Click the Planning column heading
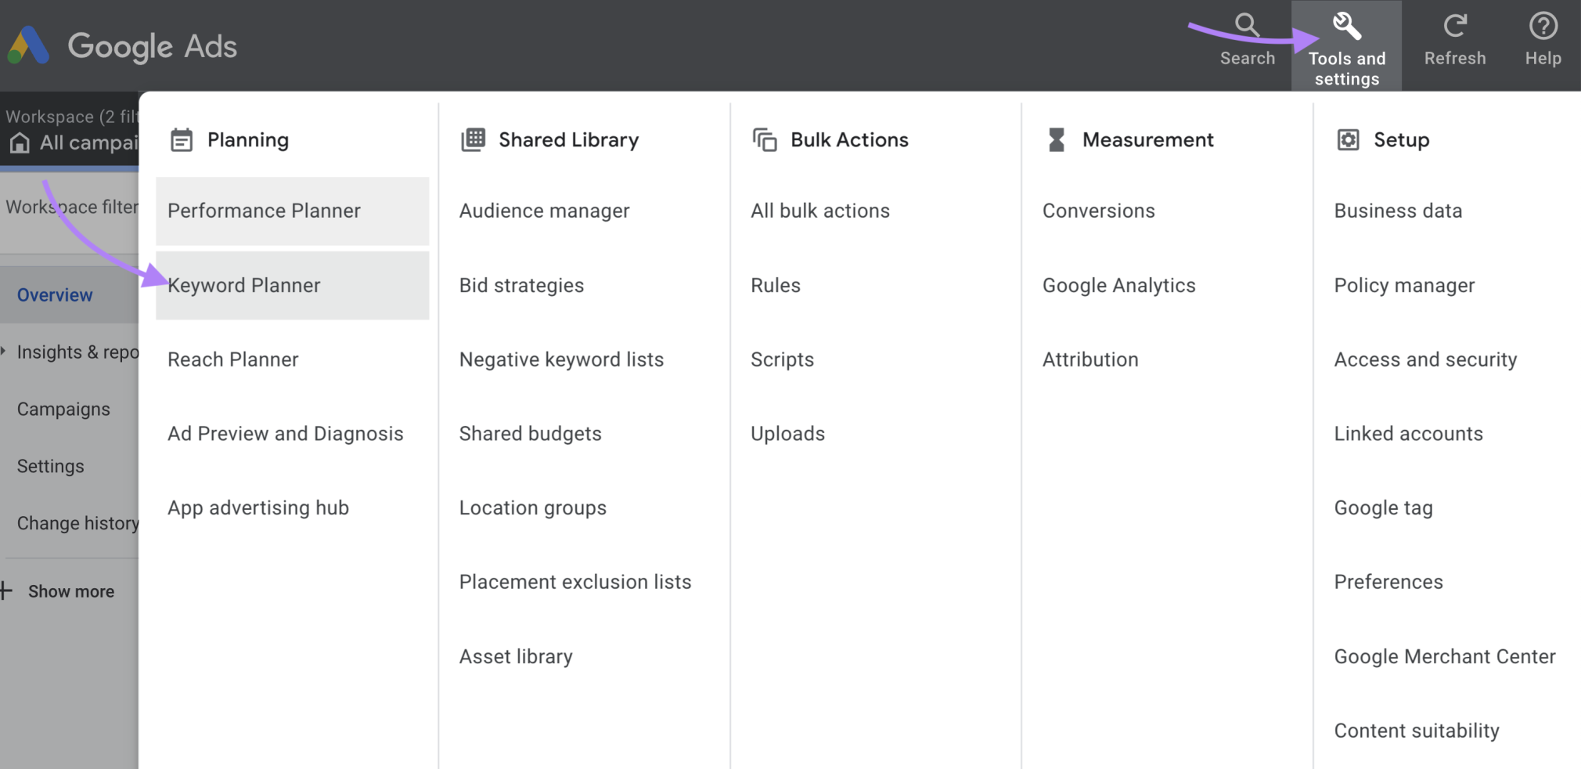 [248, 140]
